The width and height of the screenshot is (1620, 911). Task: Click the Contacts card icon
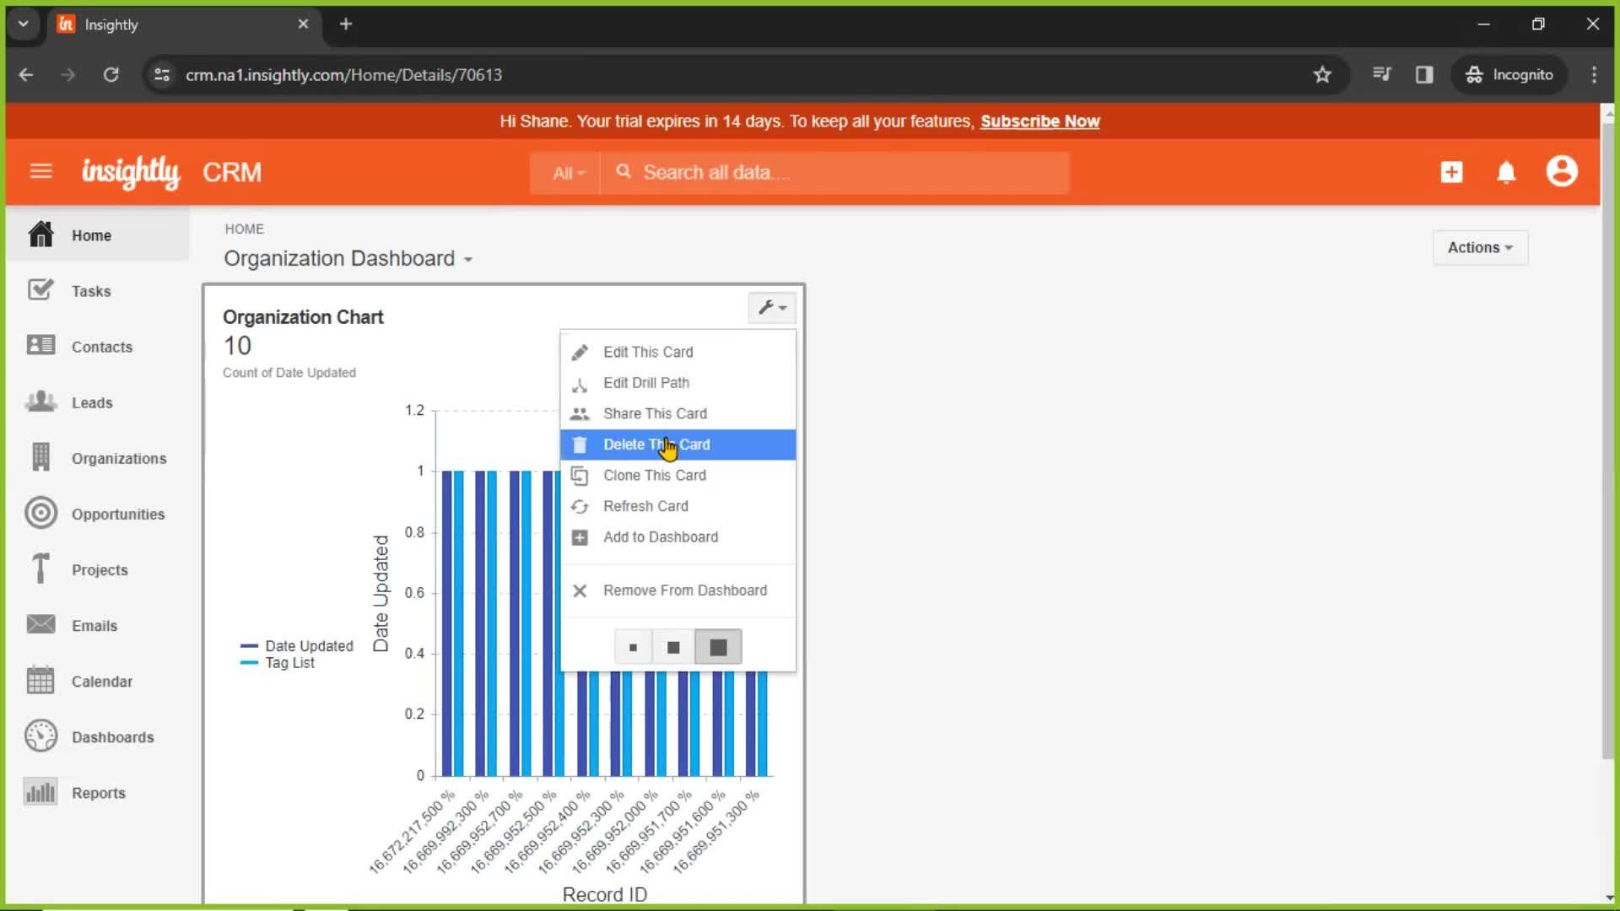pos(40,346)
